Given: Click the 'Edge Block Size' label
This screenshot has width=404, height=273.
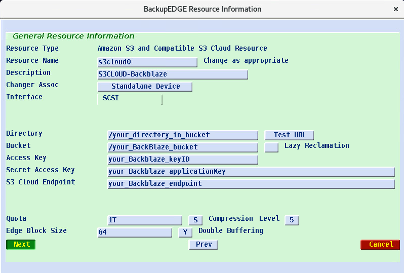Looking at the screenshot, I should (x=36, y=230).
